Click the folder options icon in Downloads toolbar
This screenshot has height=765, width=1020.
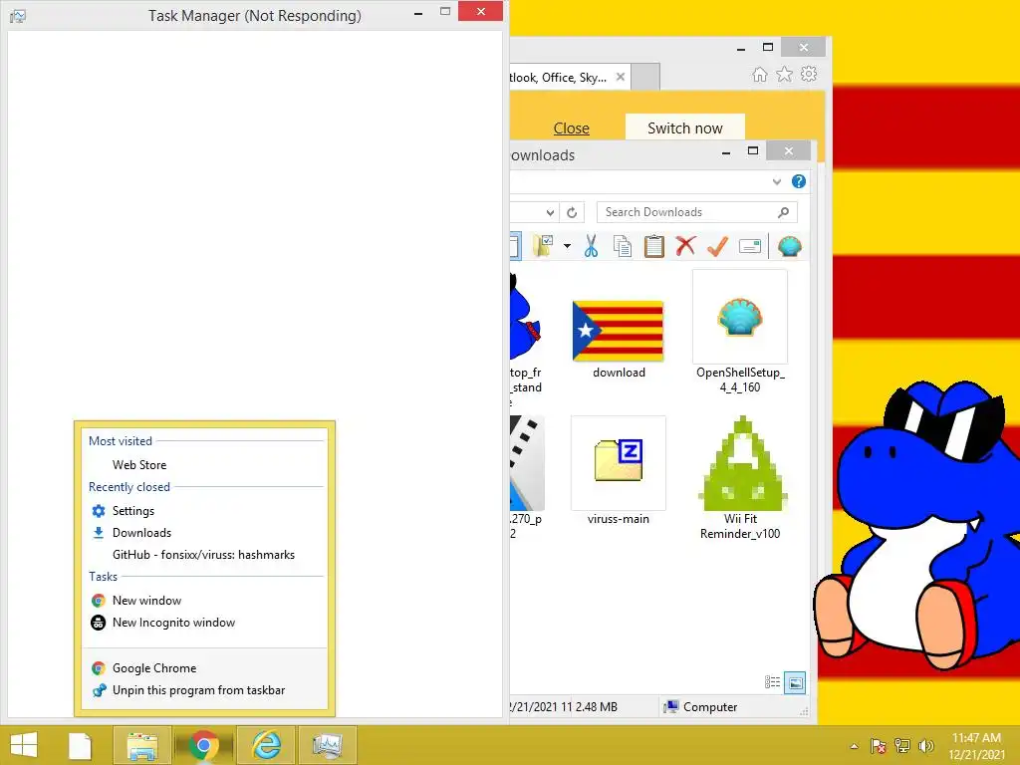click(x=543, y=247)
